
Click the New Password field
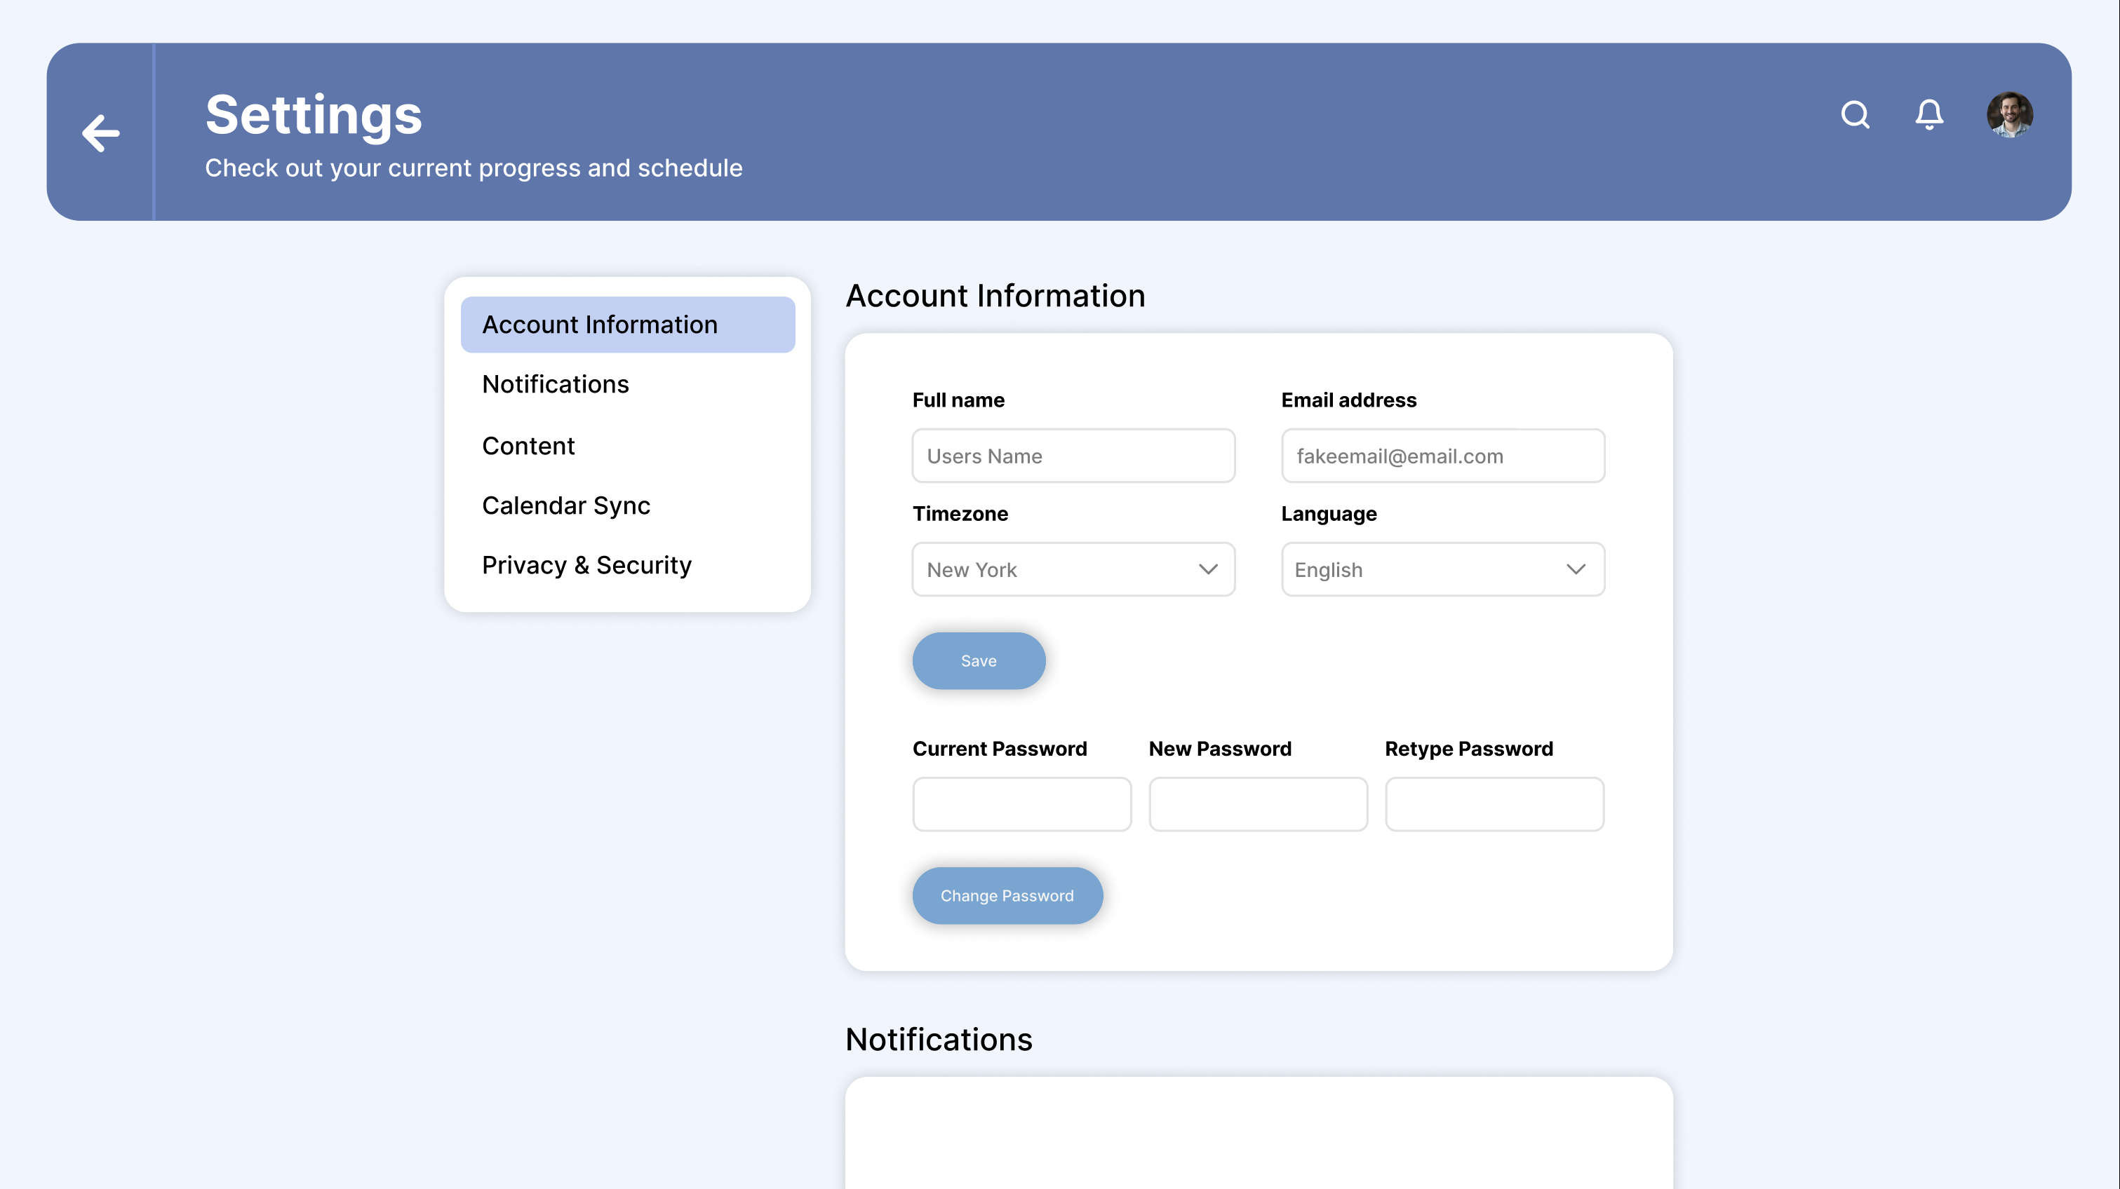(x=1258, y=804)
